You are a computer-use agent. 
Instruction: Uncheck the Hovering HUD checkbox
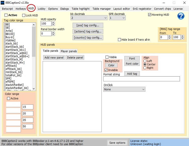(150, 15)
